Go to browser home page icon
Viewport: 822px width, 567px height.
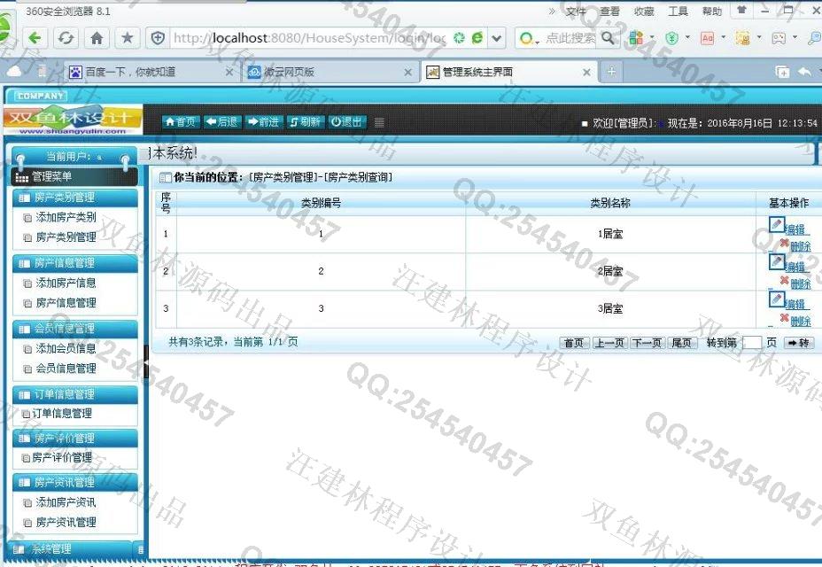click(x=97, y=38)
